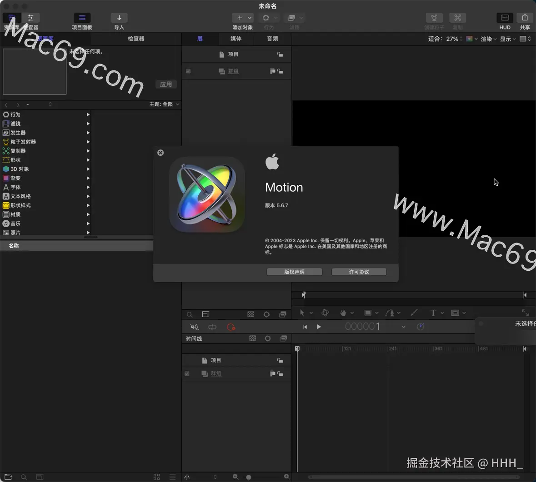
Task: Click zoom-in magnifier in timeline footer
Action: pyautogui.click(x=286, y=477)
